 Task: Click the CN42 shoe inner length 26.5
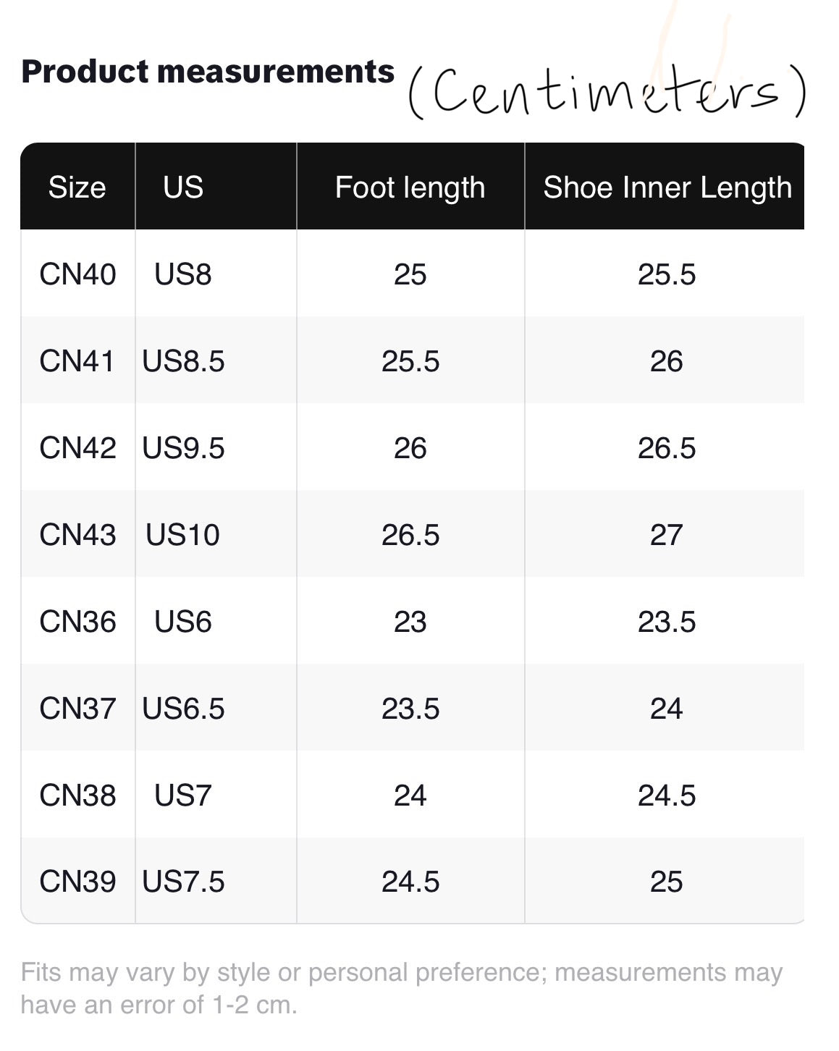click(666, 448)
